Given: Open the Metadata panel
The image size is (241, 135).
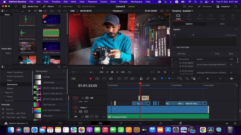Looking at the screenshot, I should click(x=205, y=6).
